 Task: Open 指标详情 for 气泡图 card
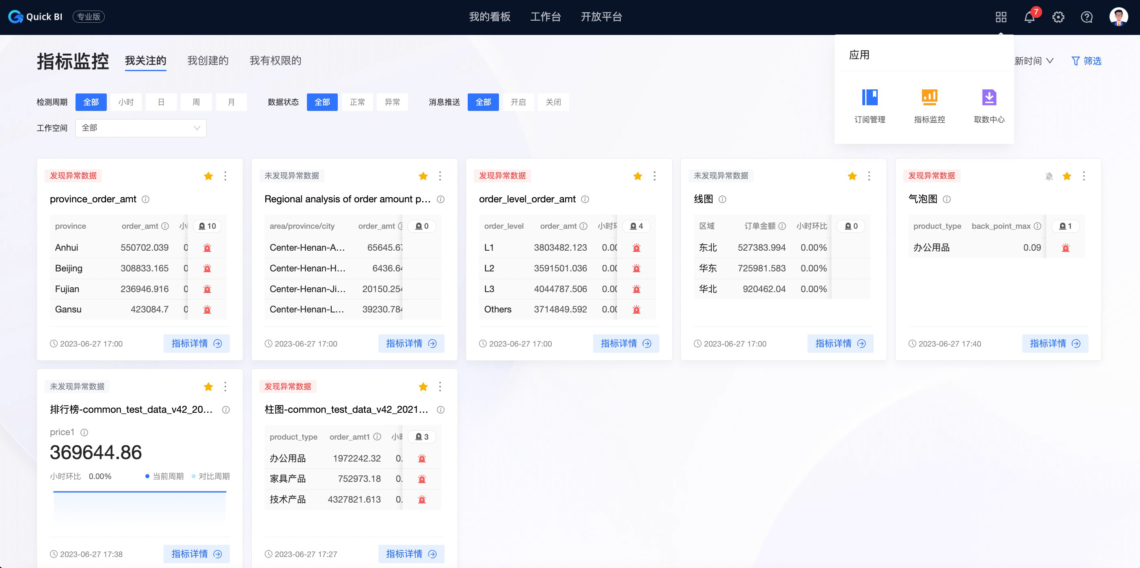pyautogui.click(x=1055, y=343)
